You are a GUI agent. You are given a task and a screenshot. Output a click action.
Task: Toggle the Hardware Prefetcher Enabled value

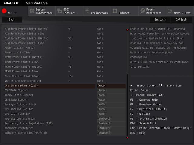coord(111,128)
